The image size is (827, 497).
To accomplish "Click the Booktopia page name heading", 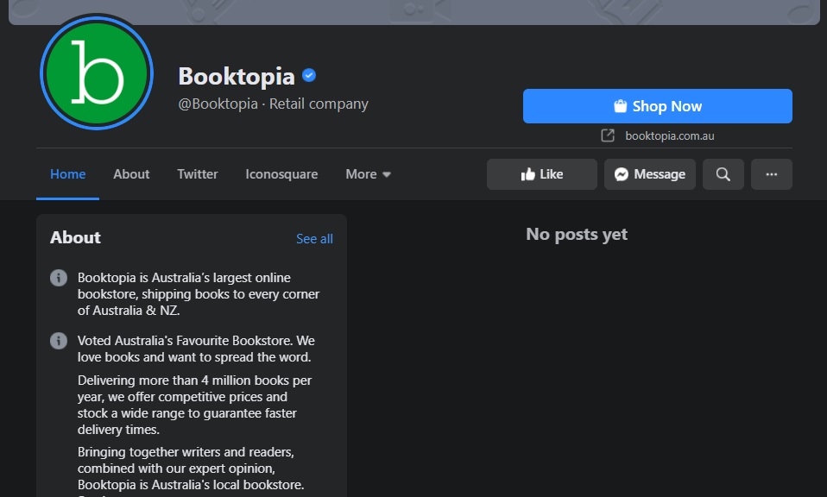I will pyautogui.click(x=237, y=76).
